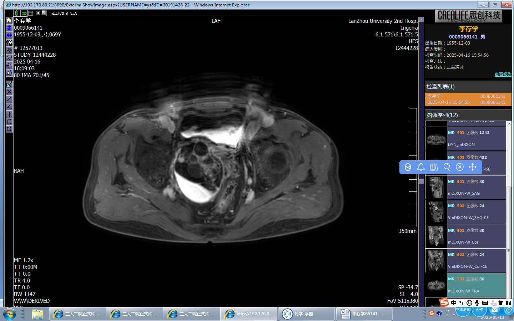
Task: Select the angle measurement tool
Action: (9, 107)
